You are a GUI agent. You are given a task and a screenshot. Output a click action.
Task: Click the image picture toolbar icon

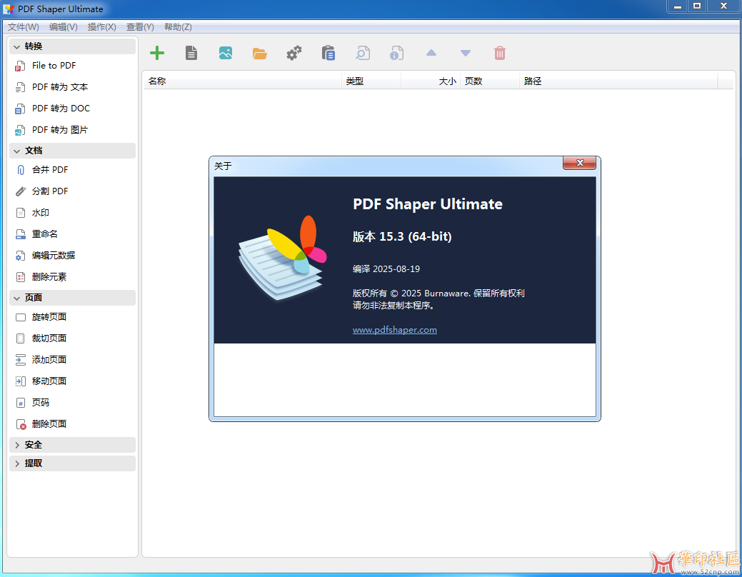click(x=226, y=53)
